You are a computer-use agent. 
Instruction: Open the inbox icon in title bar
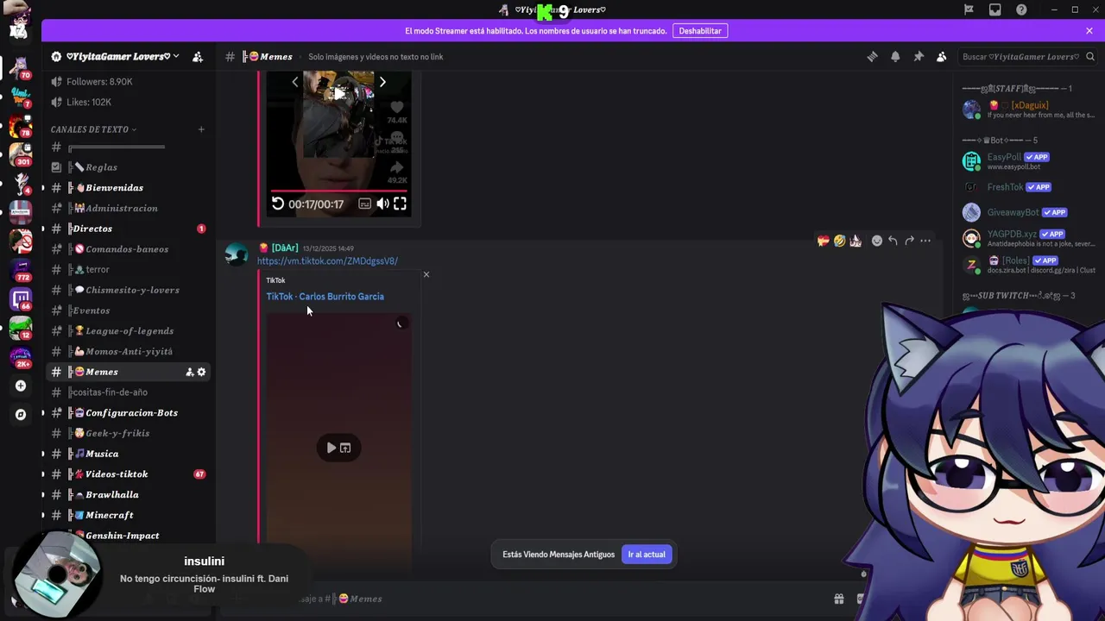pyautogui.click(x=995, y=9)
